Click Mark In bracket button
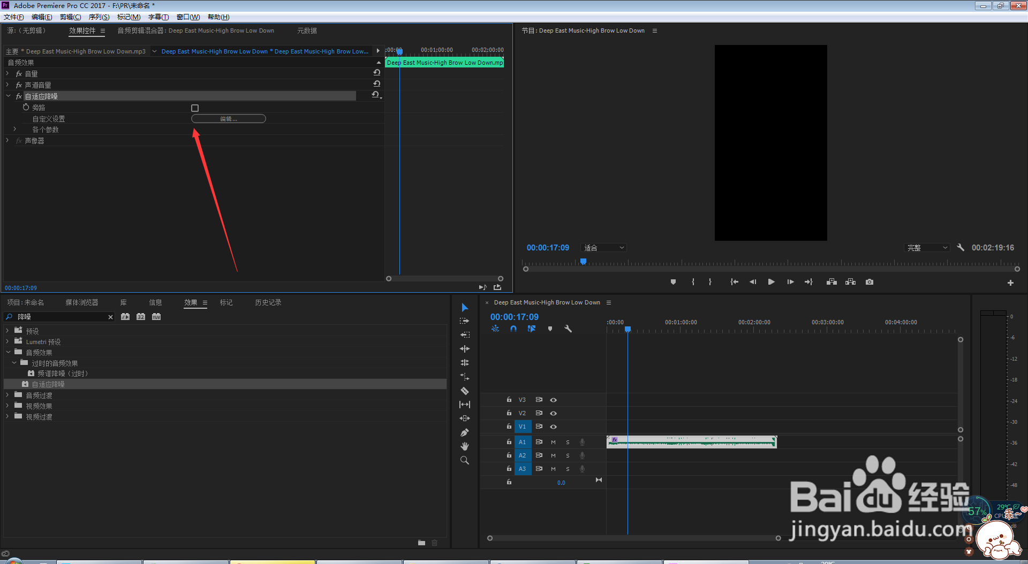The image size is (1028, 564). pos(693,282)
